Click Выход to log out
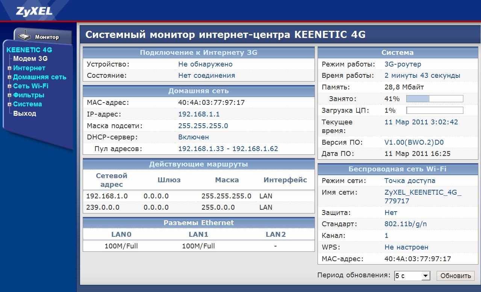Viewport: 481px width, 292px height. pyautogui.click(x=25, y=113)
